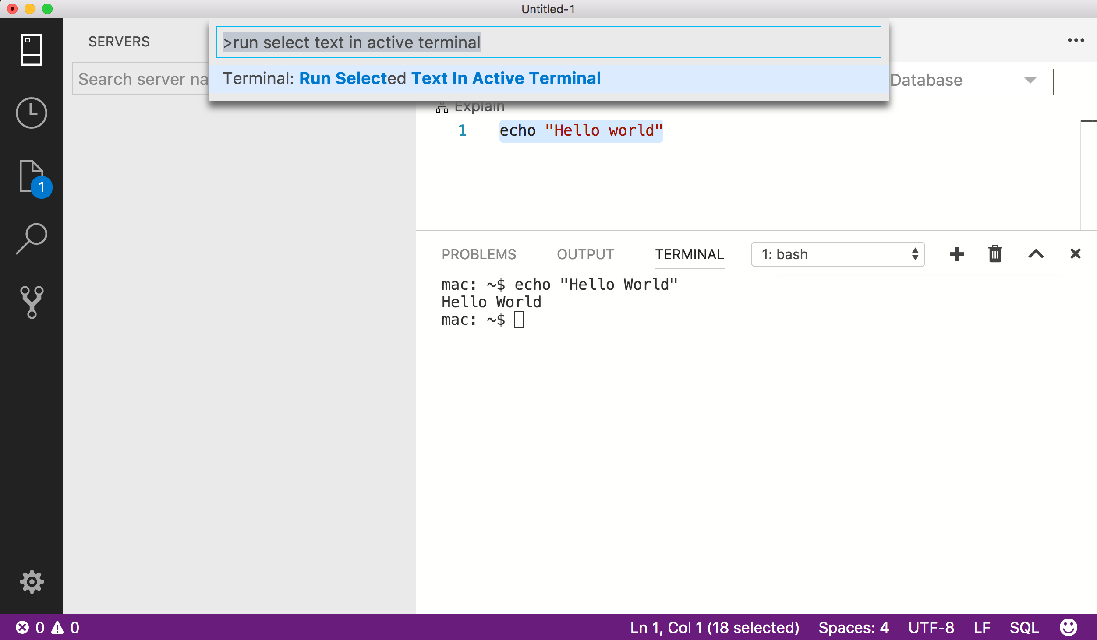Select the PROBLEMS tab
Image resolution: width=1097 pixels, height=640 pixels.
(478, 254)
